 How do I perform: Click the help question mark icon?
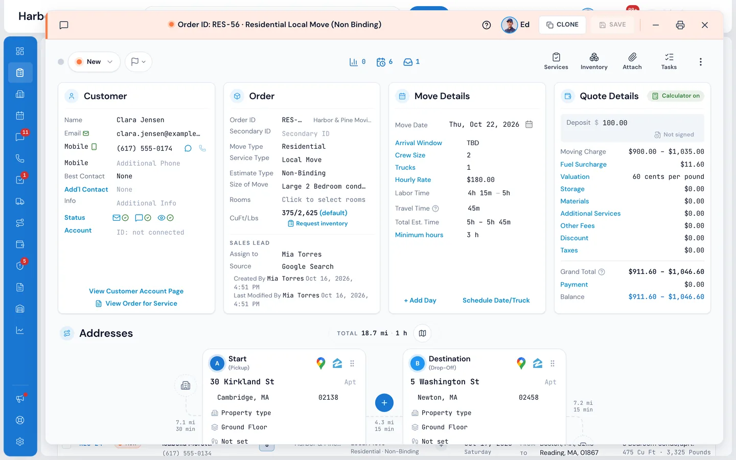coord(487,25)
